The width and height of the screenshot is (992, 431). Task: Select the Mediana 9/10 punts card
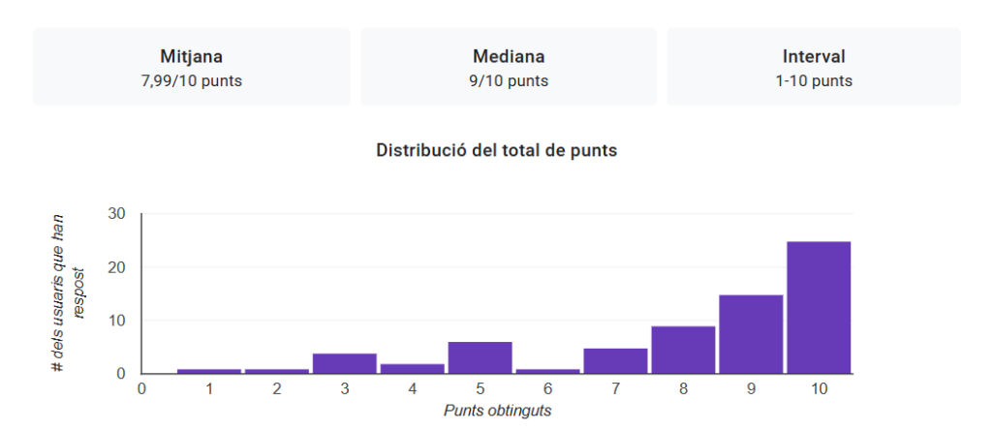(508, 68)
